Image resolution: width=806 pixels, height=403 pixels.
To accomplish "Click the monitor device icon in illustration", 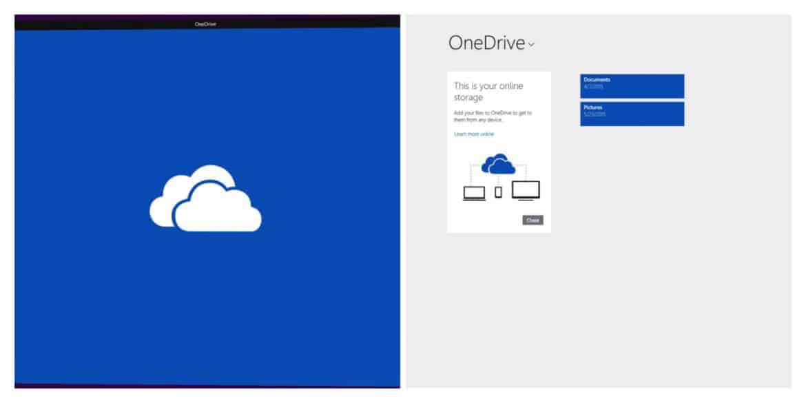I will pyautogui.click(x=526, y=190).
